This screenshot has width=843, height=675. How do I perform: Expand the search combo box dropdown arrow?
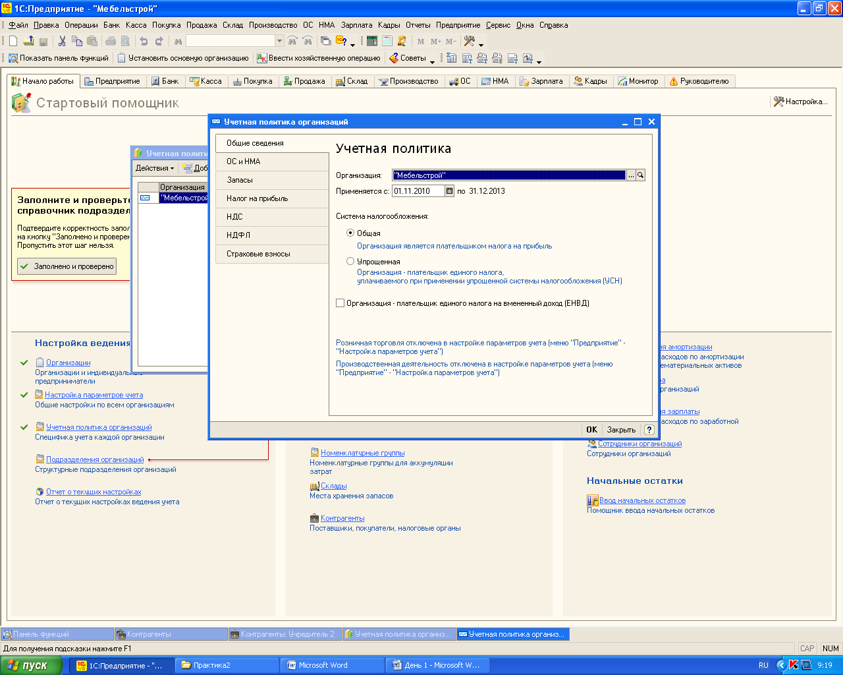coord(279,41)
